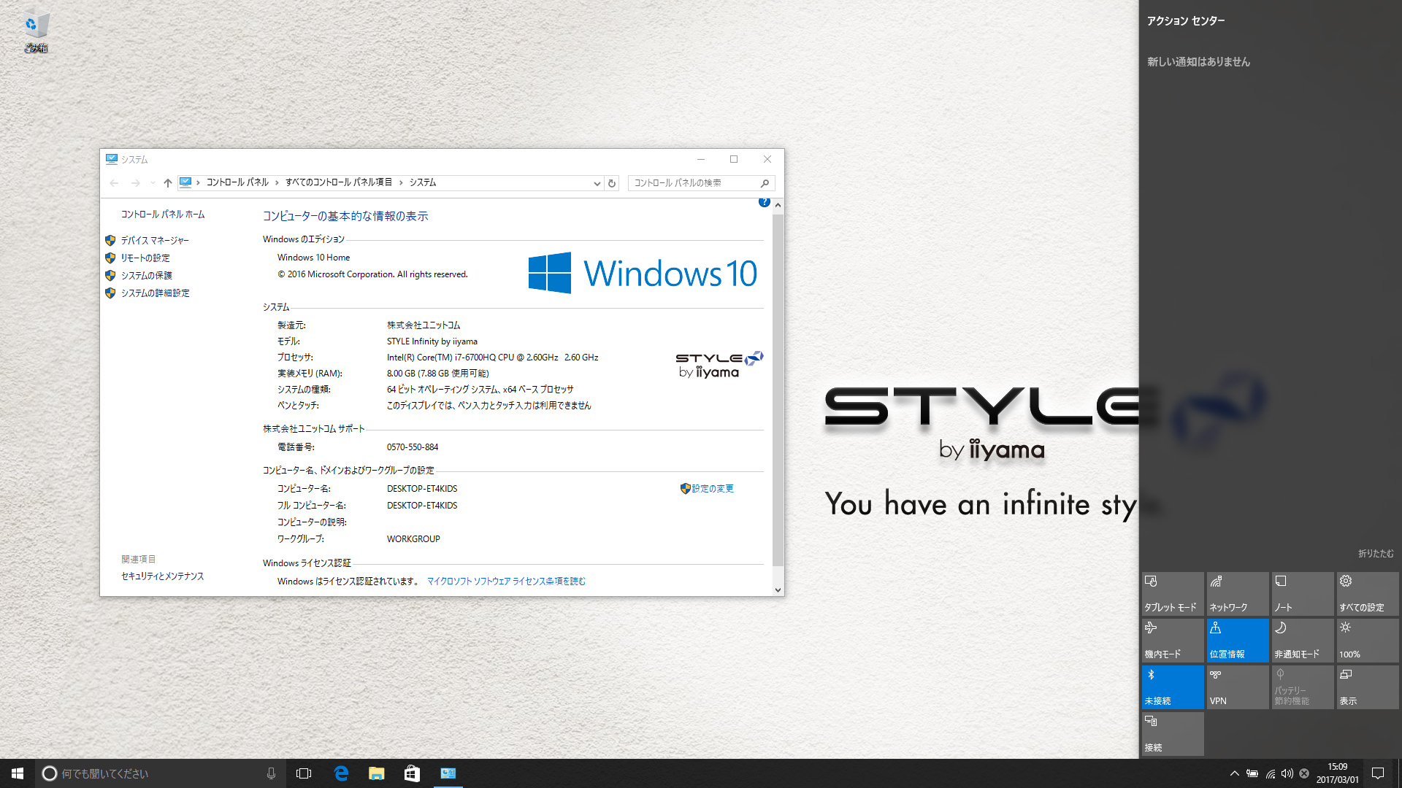Expand the address bar history dropdown
Screen dimensions: 1402x788
pos(597,183)
